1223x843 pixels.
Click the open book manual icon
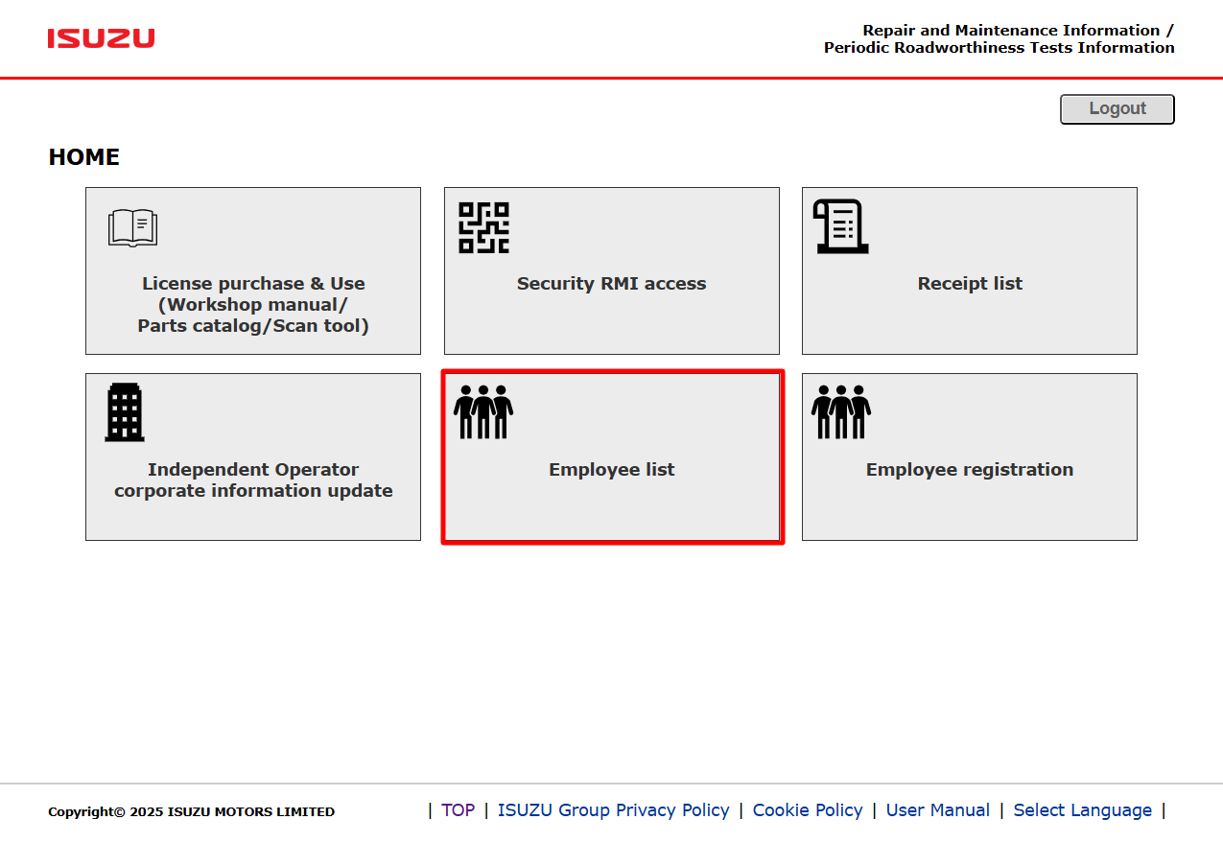(132, 228)
